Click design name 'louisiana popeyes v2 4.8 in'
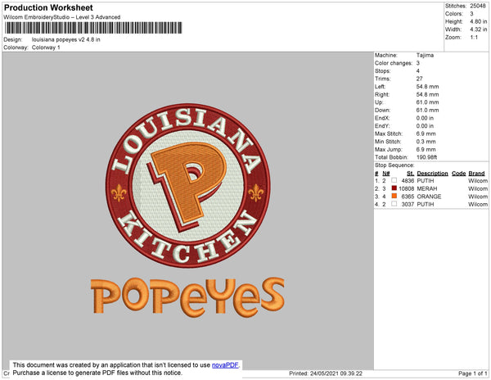Viewport: 491px width, 380px height. click(x=66, y=40)
